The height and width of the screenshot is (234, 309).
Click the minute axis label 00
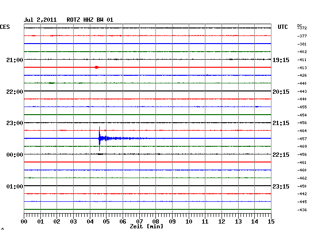(24, 221)
